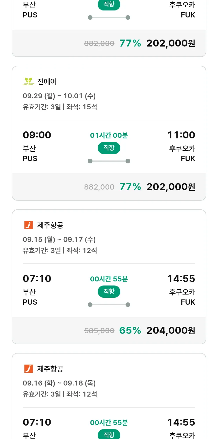Click the Jeju Air logo on the 09.15 flight
Image resolution: width=218 pixels, height=439 pixels.
pos(28,225)
